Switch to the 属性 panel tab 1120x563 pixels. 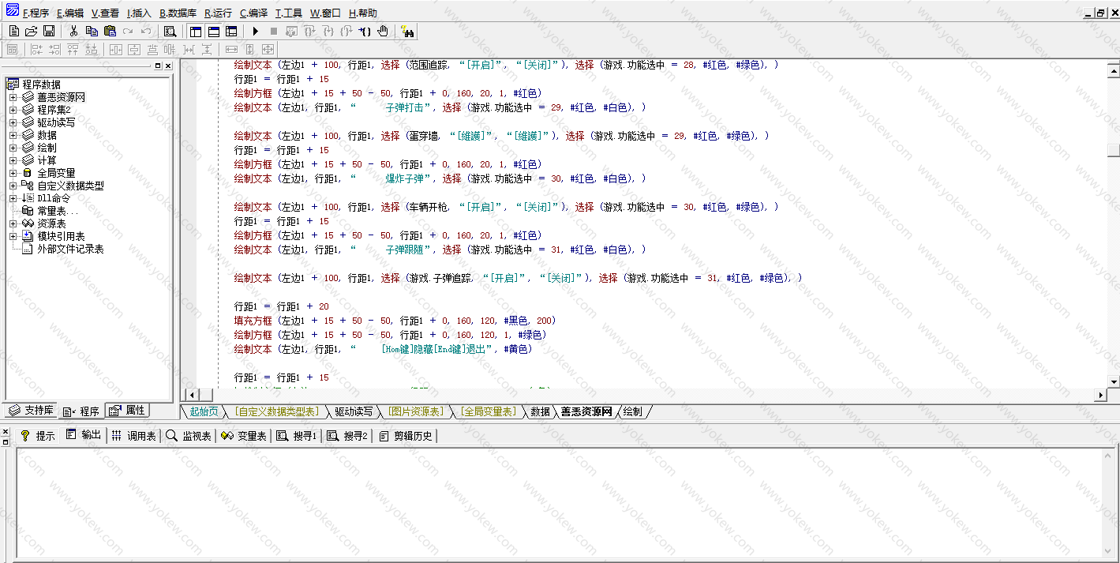pos(128,411)
